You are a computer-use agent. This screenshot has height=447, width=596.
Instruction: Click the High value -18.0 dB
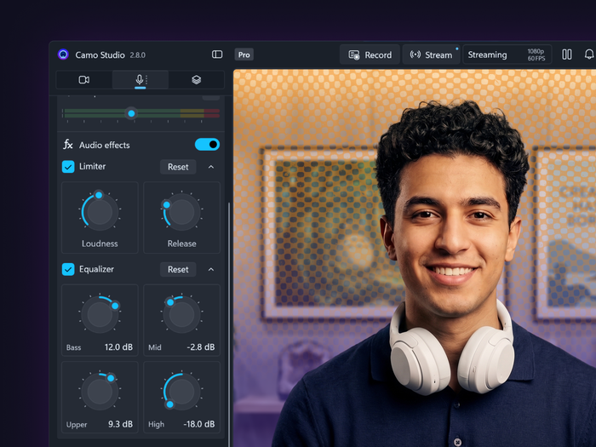198,424
